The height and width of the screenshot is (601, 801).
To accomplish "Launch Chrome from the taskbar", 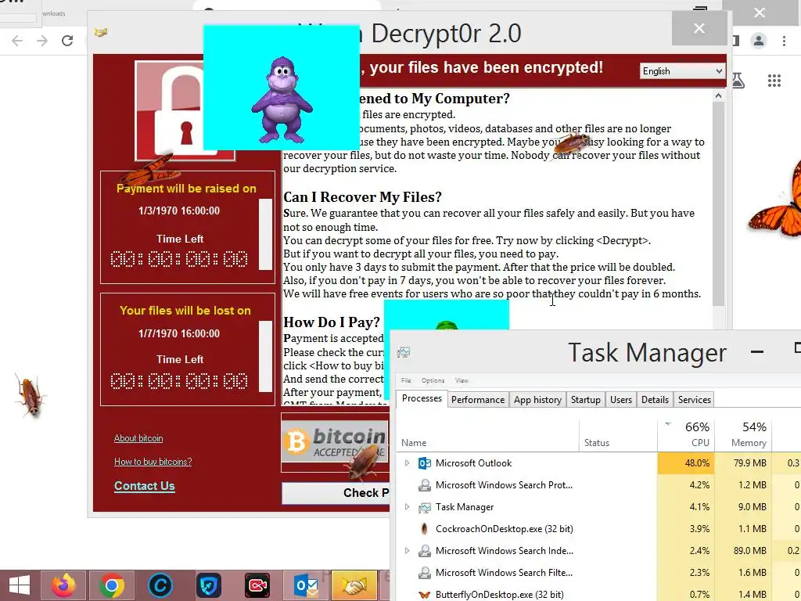I will pos(111,585).
